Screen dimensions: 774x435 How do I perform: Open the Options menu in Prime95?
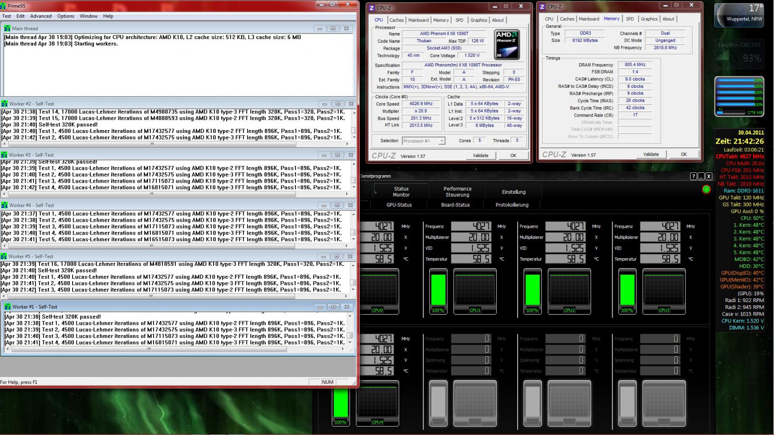66,16
